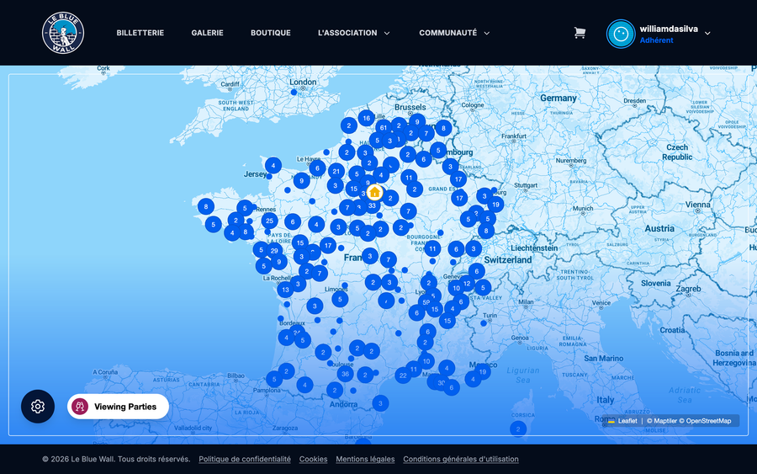Image resolution: width=757 pixels, height=474 pixels.
Task: Open map settings gear button
Action: [38, 407]
